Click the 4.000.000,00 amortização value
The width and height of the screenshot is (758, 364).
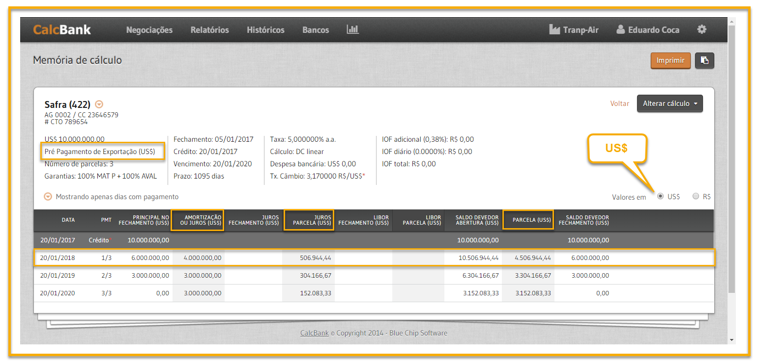click(203, 258)
